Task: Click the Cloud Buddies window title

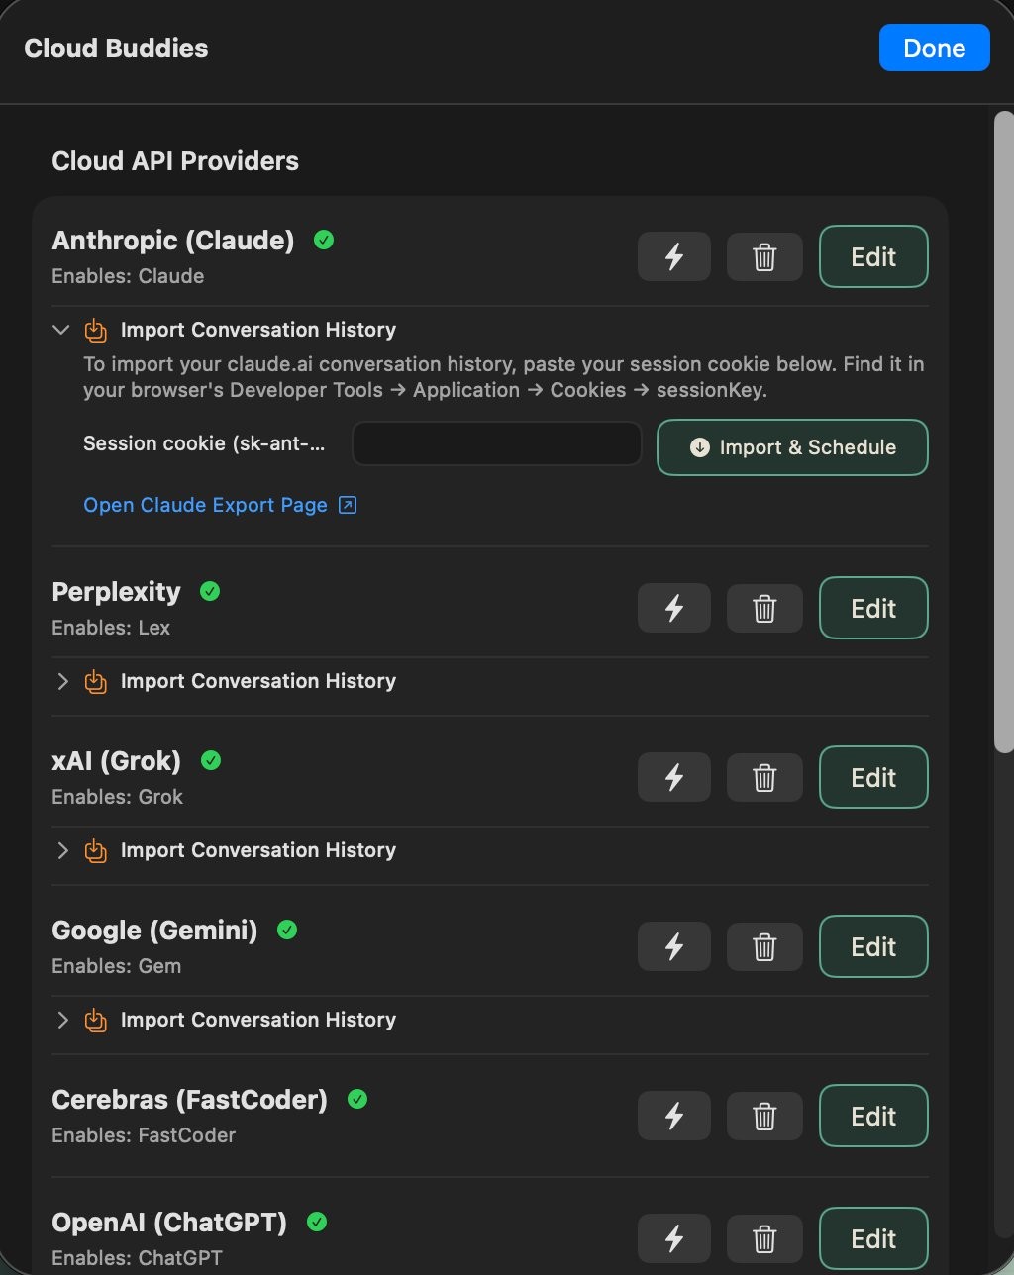Action: tap(116, 49)
